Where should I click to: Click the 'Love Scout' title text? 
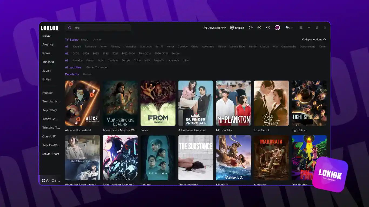pyautogui.click(x=261, y=130)
